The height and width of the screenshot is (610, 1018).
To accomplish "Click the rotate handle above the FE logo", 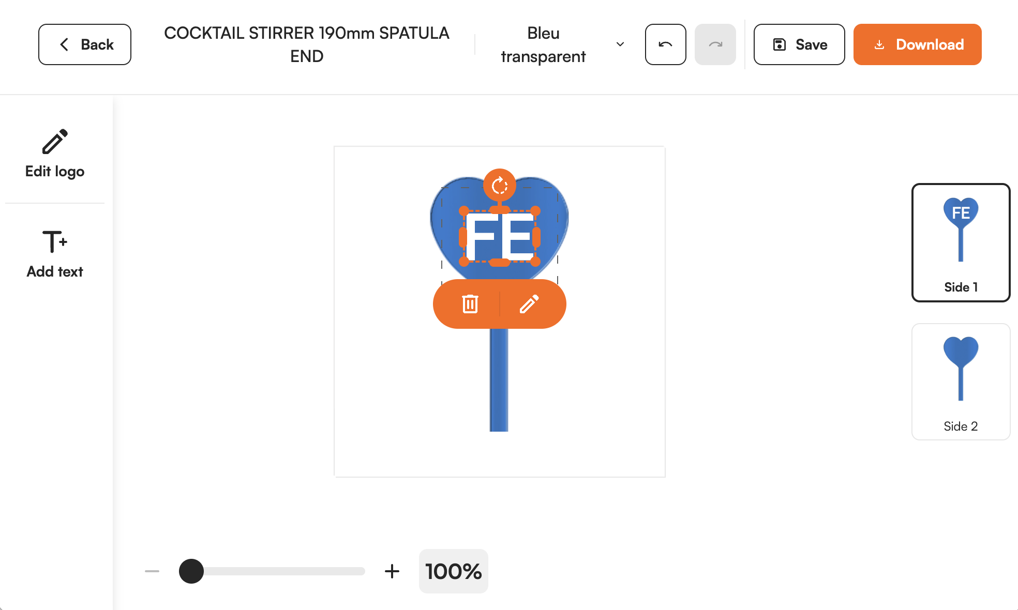I will [499, 185].
